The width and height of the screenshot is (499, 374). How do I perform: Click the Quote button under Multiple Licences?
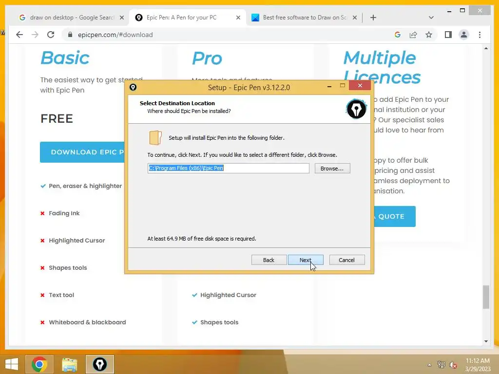click(x=395, y=216)
